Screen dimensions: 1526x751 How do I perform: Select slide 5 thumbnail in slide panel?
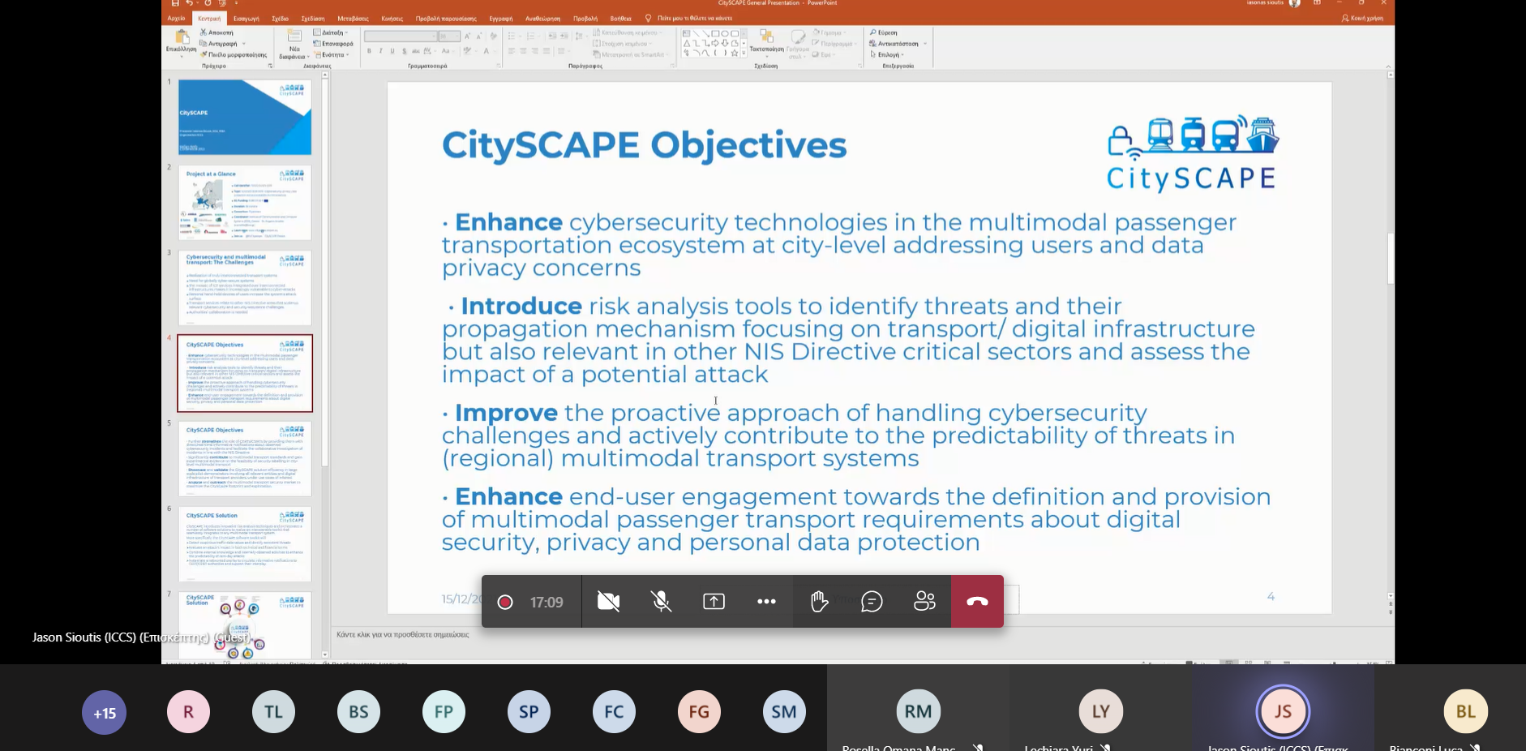[x=245, y=458]
